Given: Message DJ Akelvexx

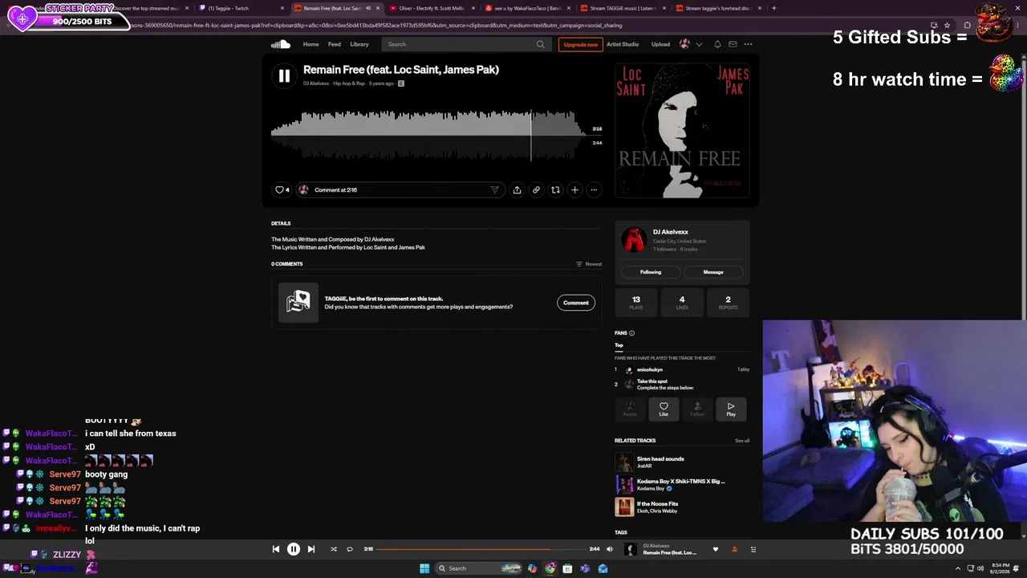Looking at the screenshot, I should pyautogui.click(x=713, y=272).
